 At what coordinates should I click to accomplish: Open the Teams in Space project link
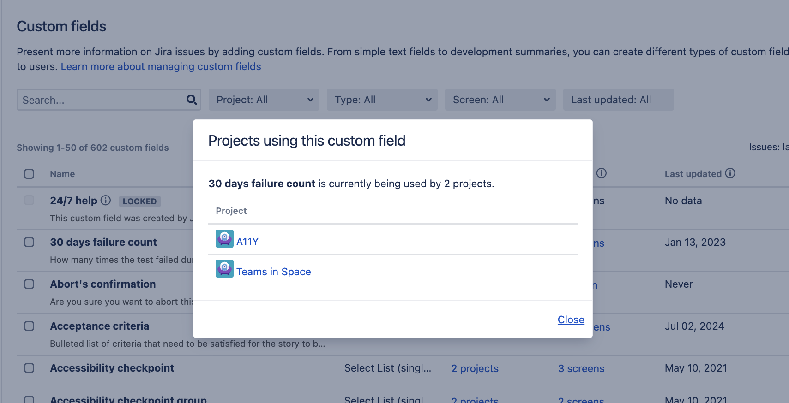274,272
